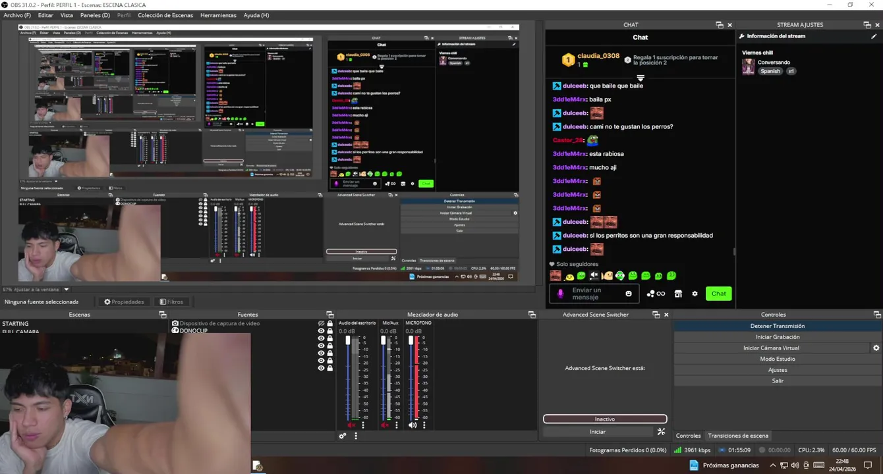This screenshot has height=474, width=883.
Task: Open virtual camera settings gear icon
Action: (876, 348)
